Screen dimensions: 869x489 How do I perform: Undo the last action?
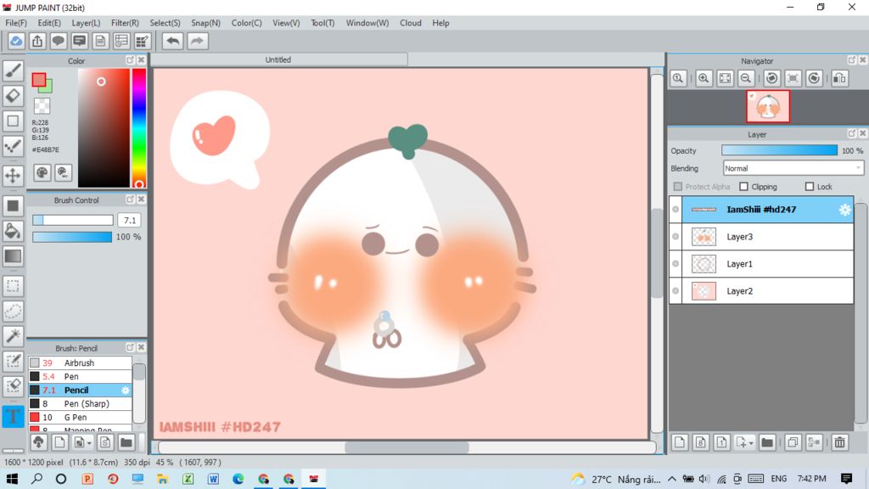tap(173, 41)
